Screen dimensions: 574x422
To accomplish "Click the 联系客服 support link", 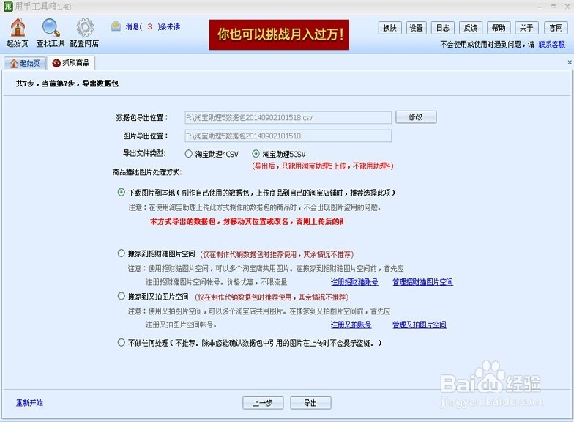I will pos(552,44).
